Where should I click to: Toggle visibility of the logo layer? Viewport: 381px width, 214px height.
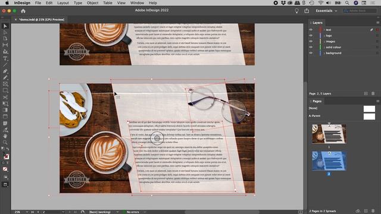pos(311,36)
